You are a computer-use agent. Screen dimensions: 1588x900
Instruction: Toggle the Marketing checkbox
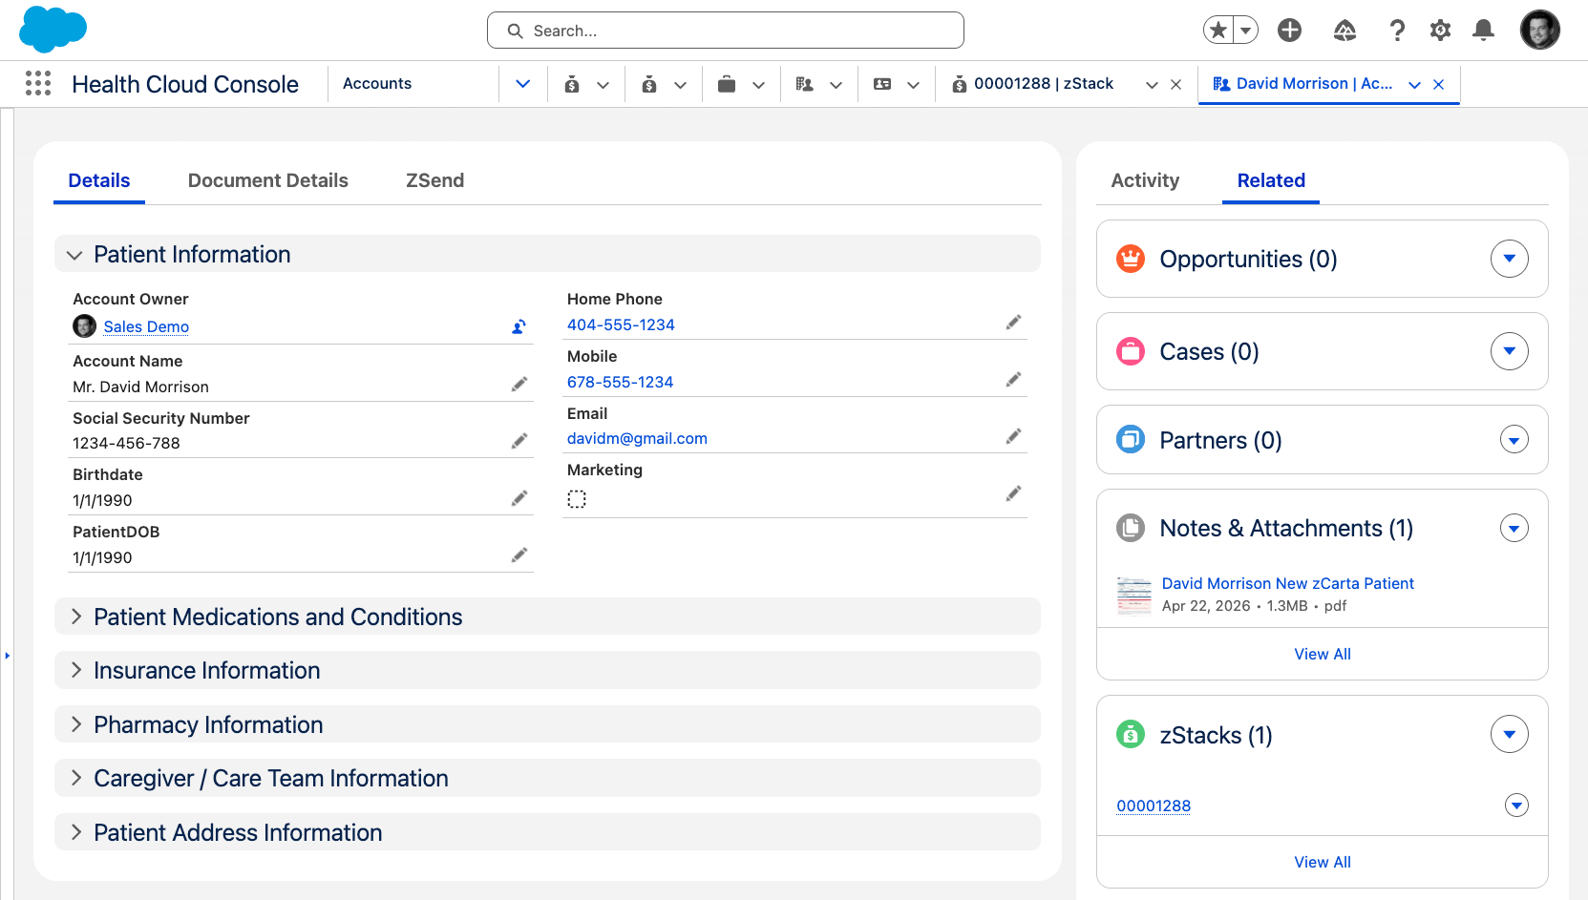(x=577, y=499)
